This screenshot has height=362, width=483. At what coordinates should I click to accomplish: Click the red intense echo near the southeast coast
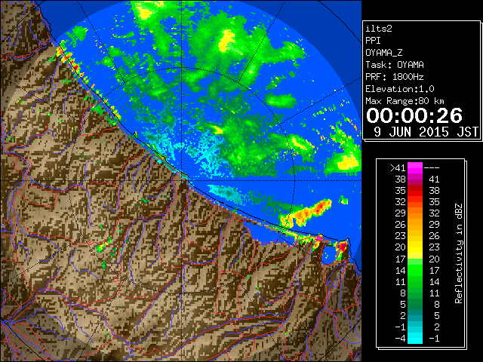pyautogui.click(x=342, y=247)
